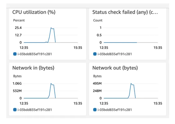Image resolution: width=175 pixels, height=124 pixels.
Task: Click the Network out legend color swatch
Action: pos(95,110)
